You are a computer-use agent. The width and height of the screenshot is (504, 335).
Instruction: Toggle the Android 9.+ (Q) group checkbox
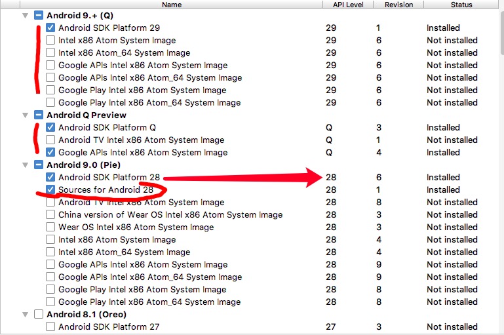39,16
